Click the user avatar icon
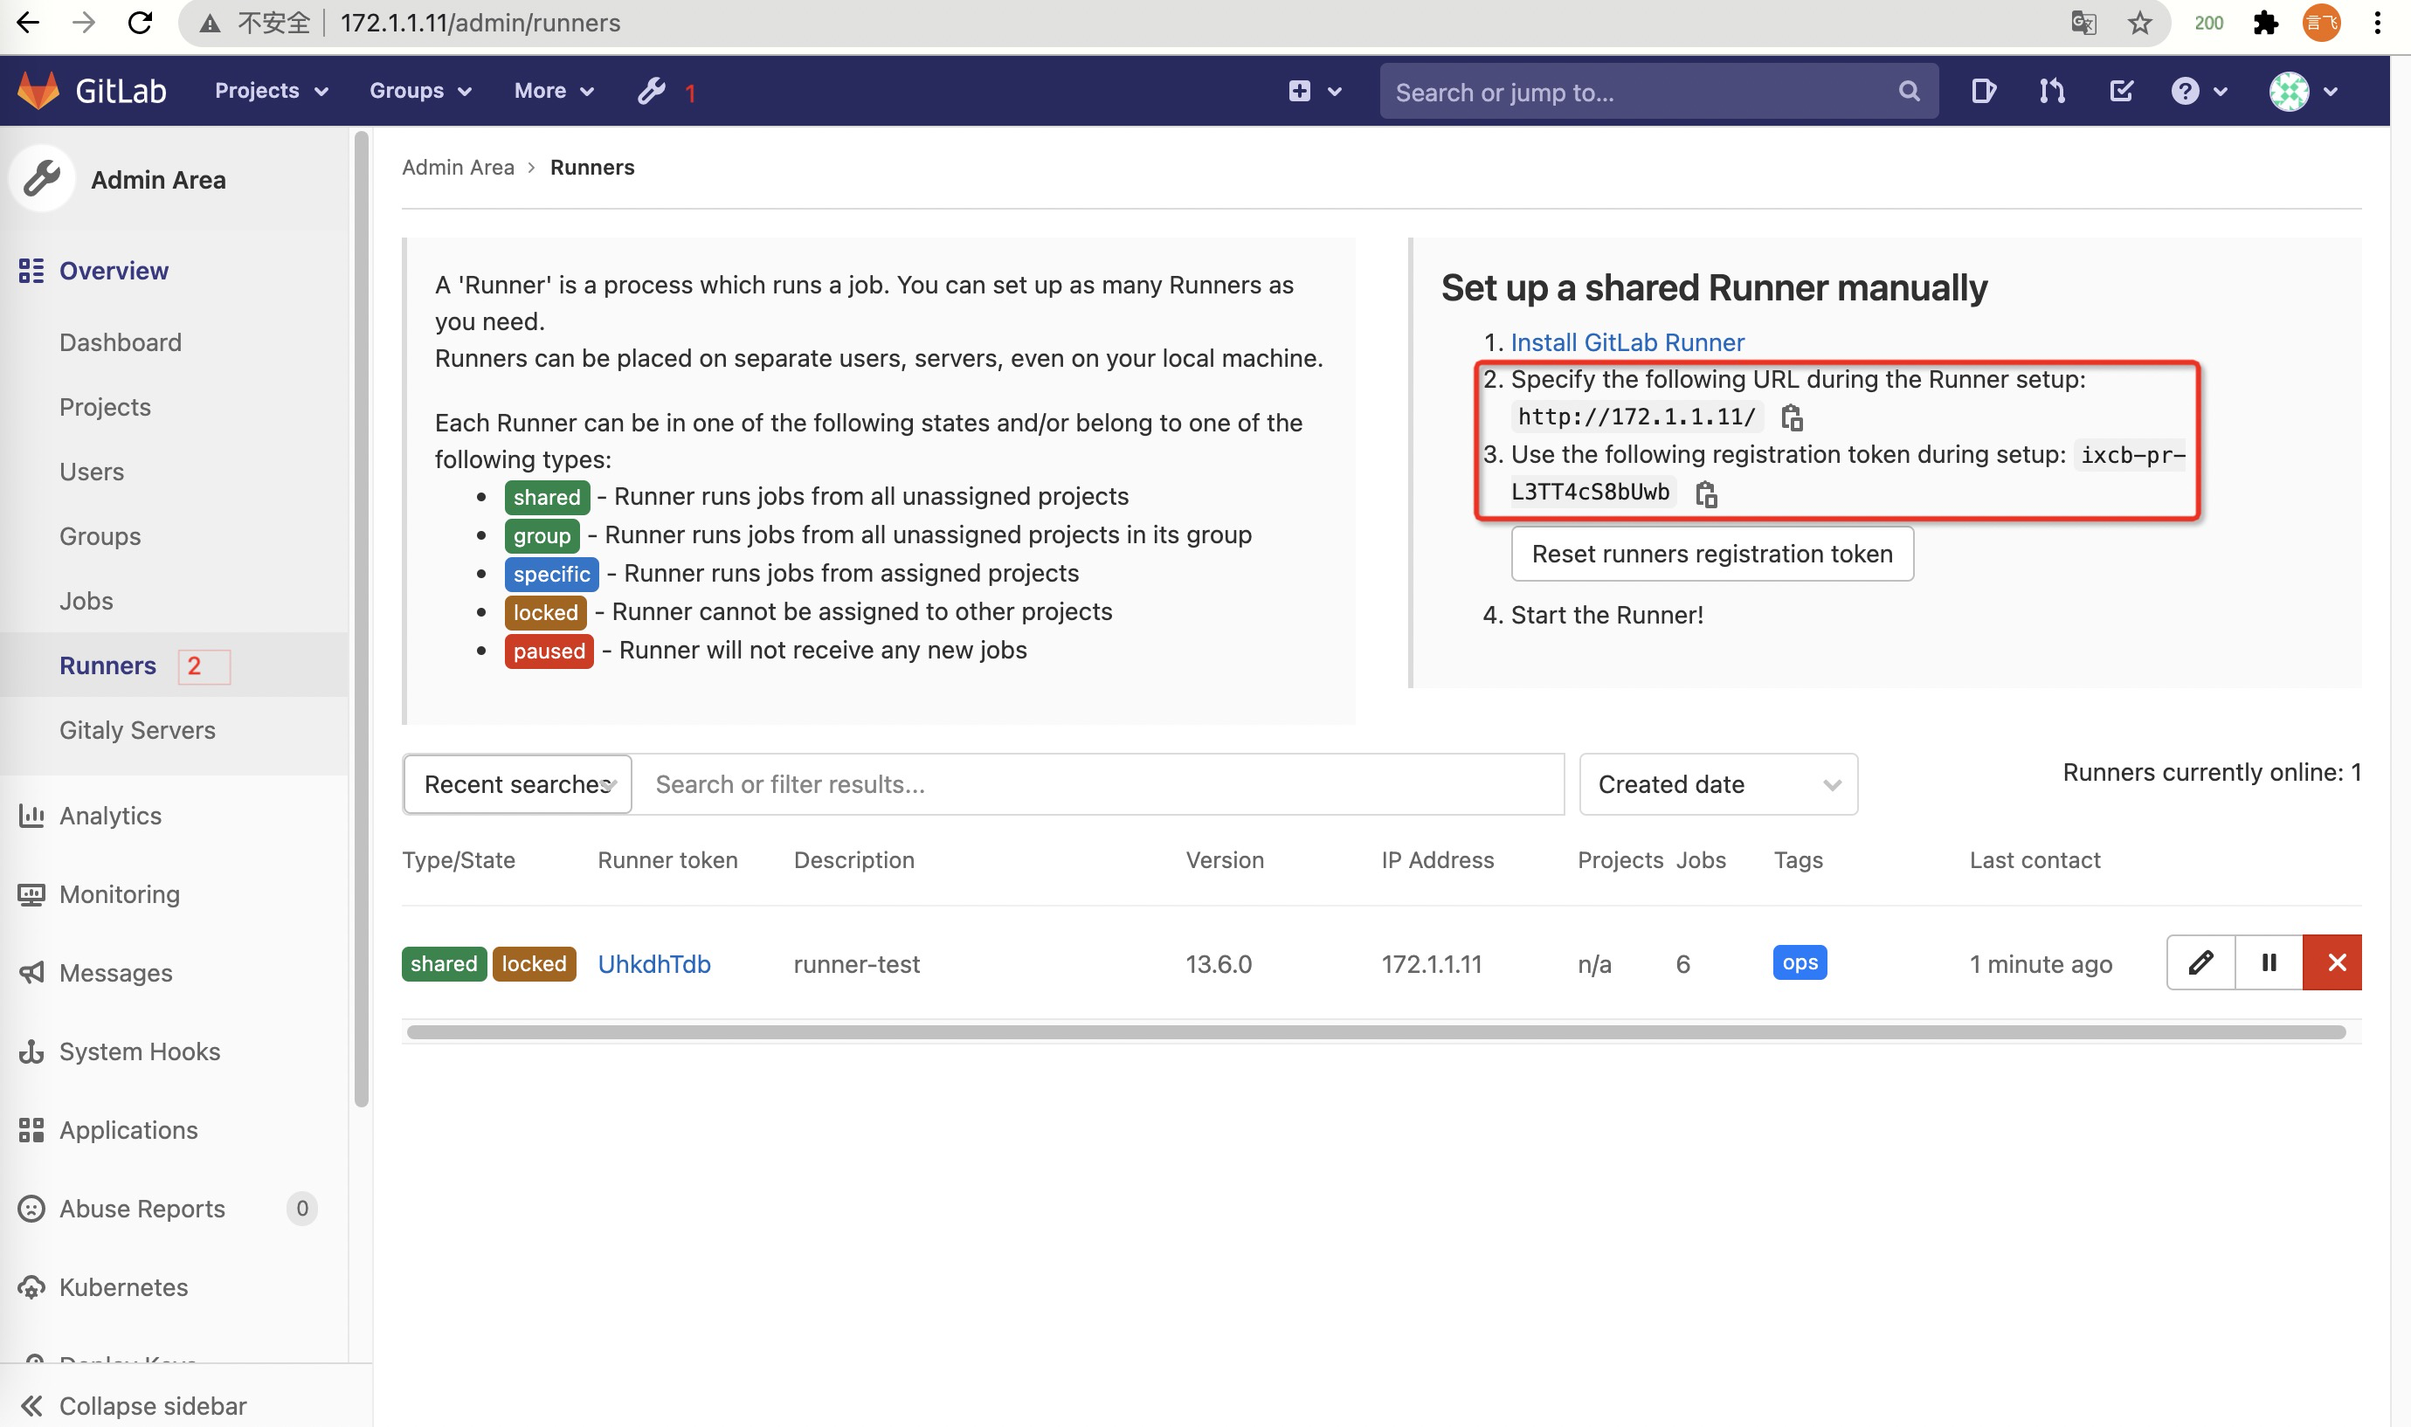The width and height of the screenshot is (2411, 1427). (x=2289, y=92)
